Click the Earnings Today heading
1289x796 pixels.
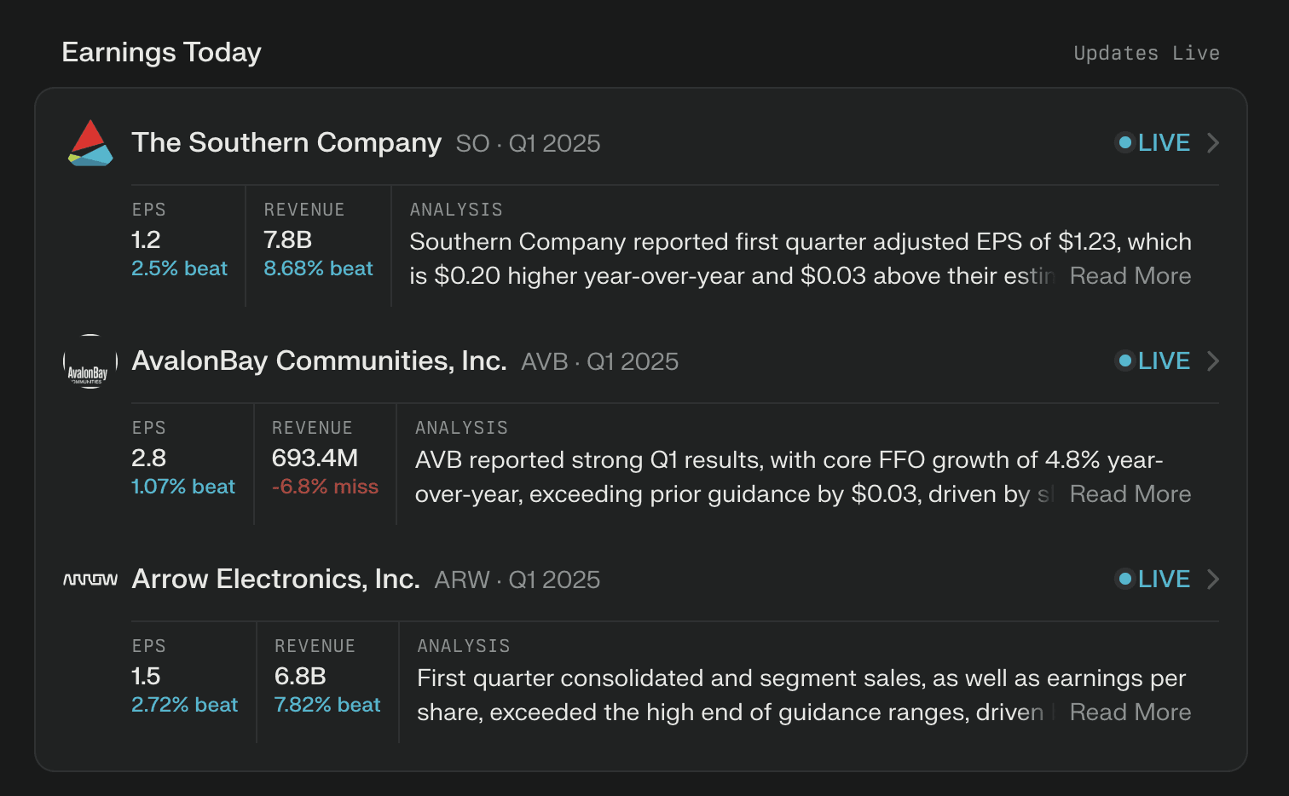pyautogui.click(x=161, y=53)
